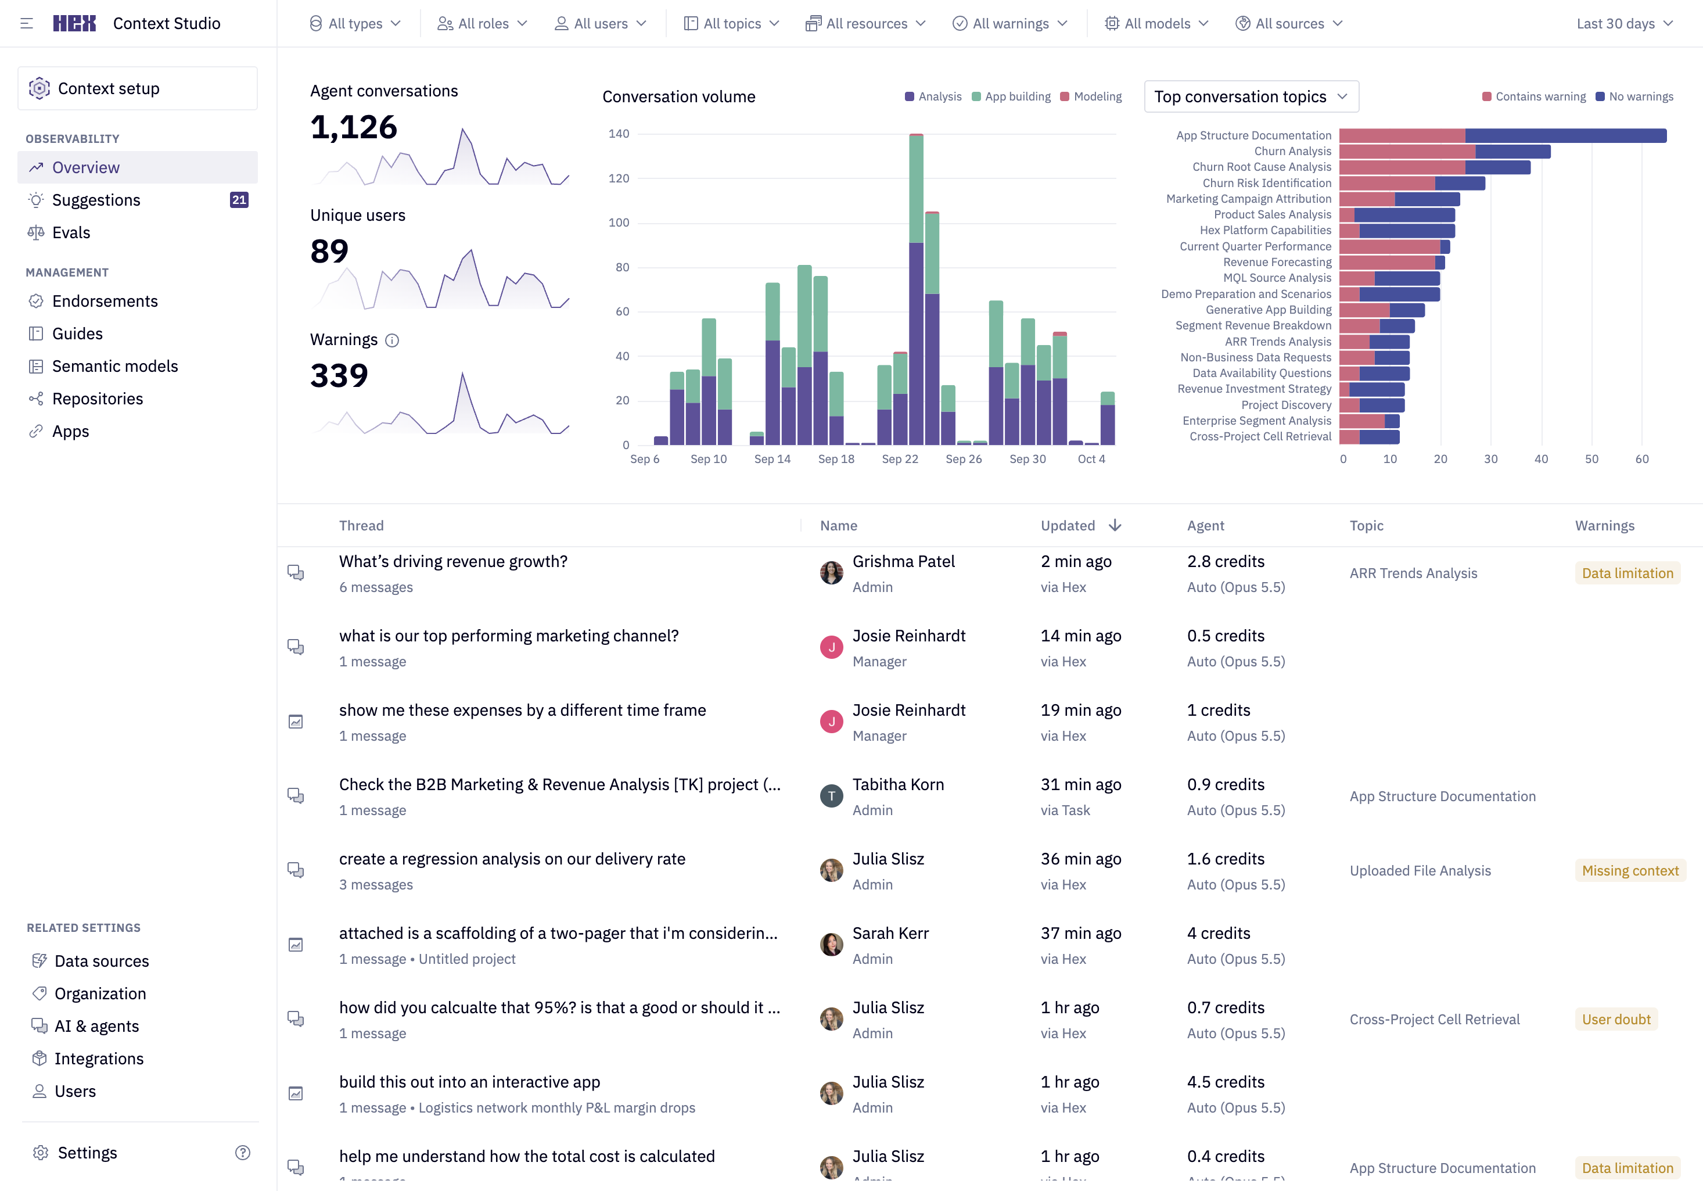This screenshot has height=1191, width=1703.
Task: Expand the All types filter
Action: coord(354,23)
